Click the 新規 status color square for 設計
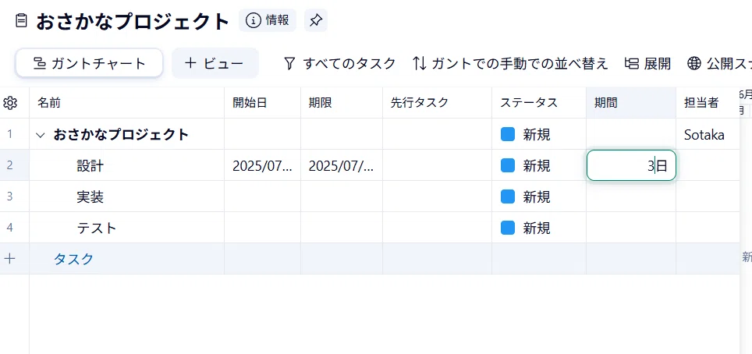 (x=507, y=165)
